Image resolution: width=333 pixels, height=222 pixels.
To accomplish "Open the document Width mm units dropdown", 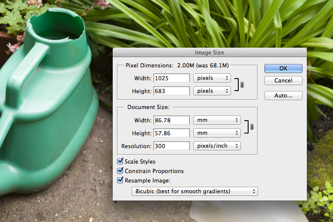I will click(x=217, y=120).
